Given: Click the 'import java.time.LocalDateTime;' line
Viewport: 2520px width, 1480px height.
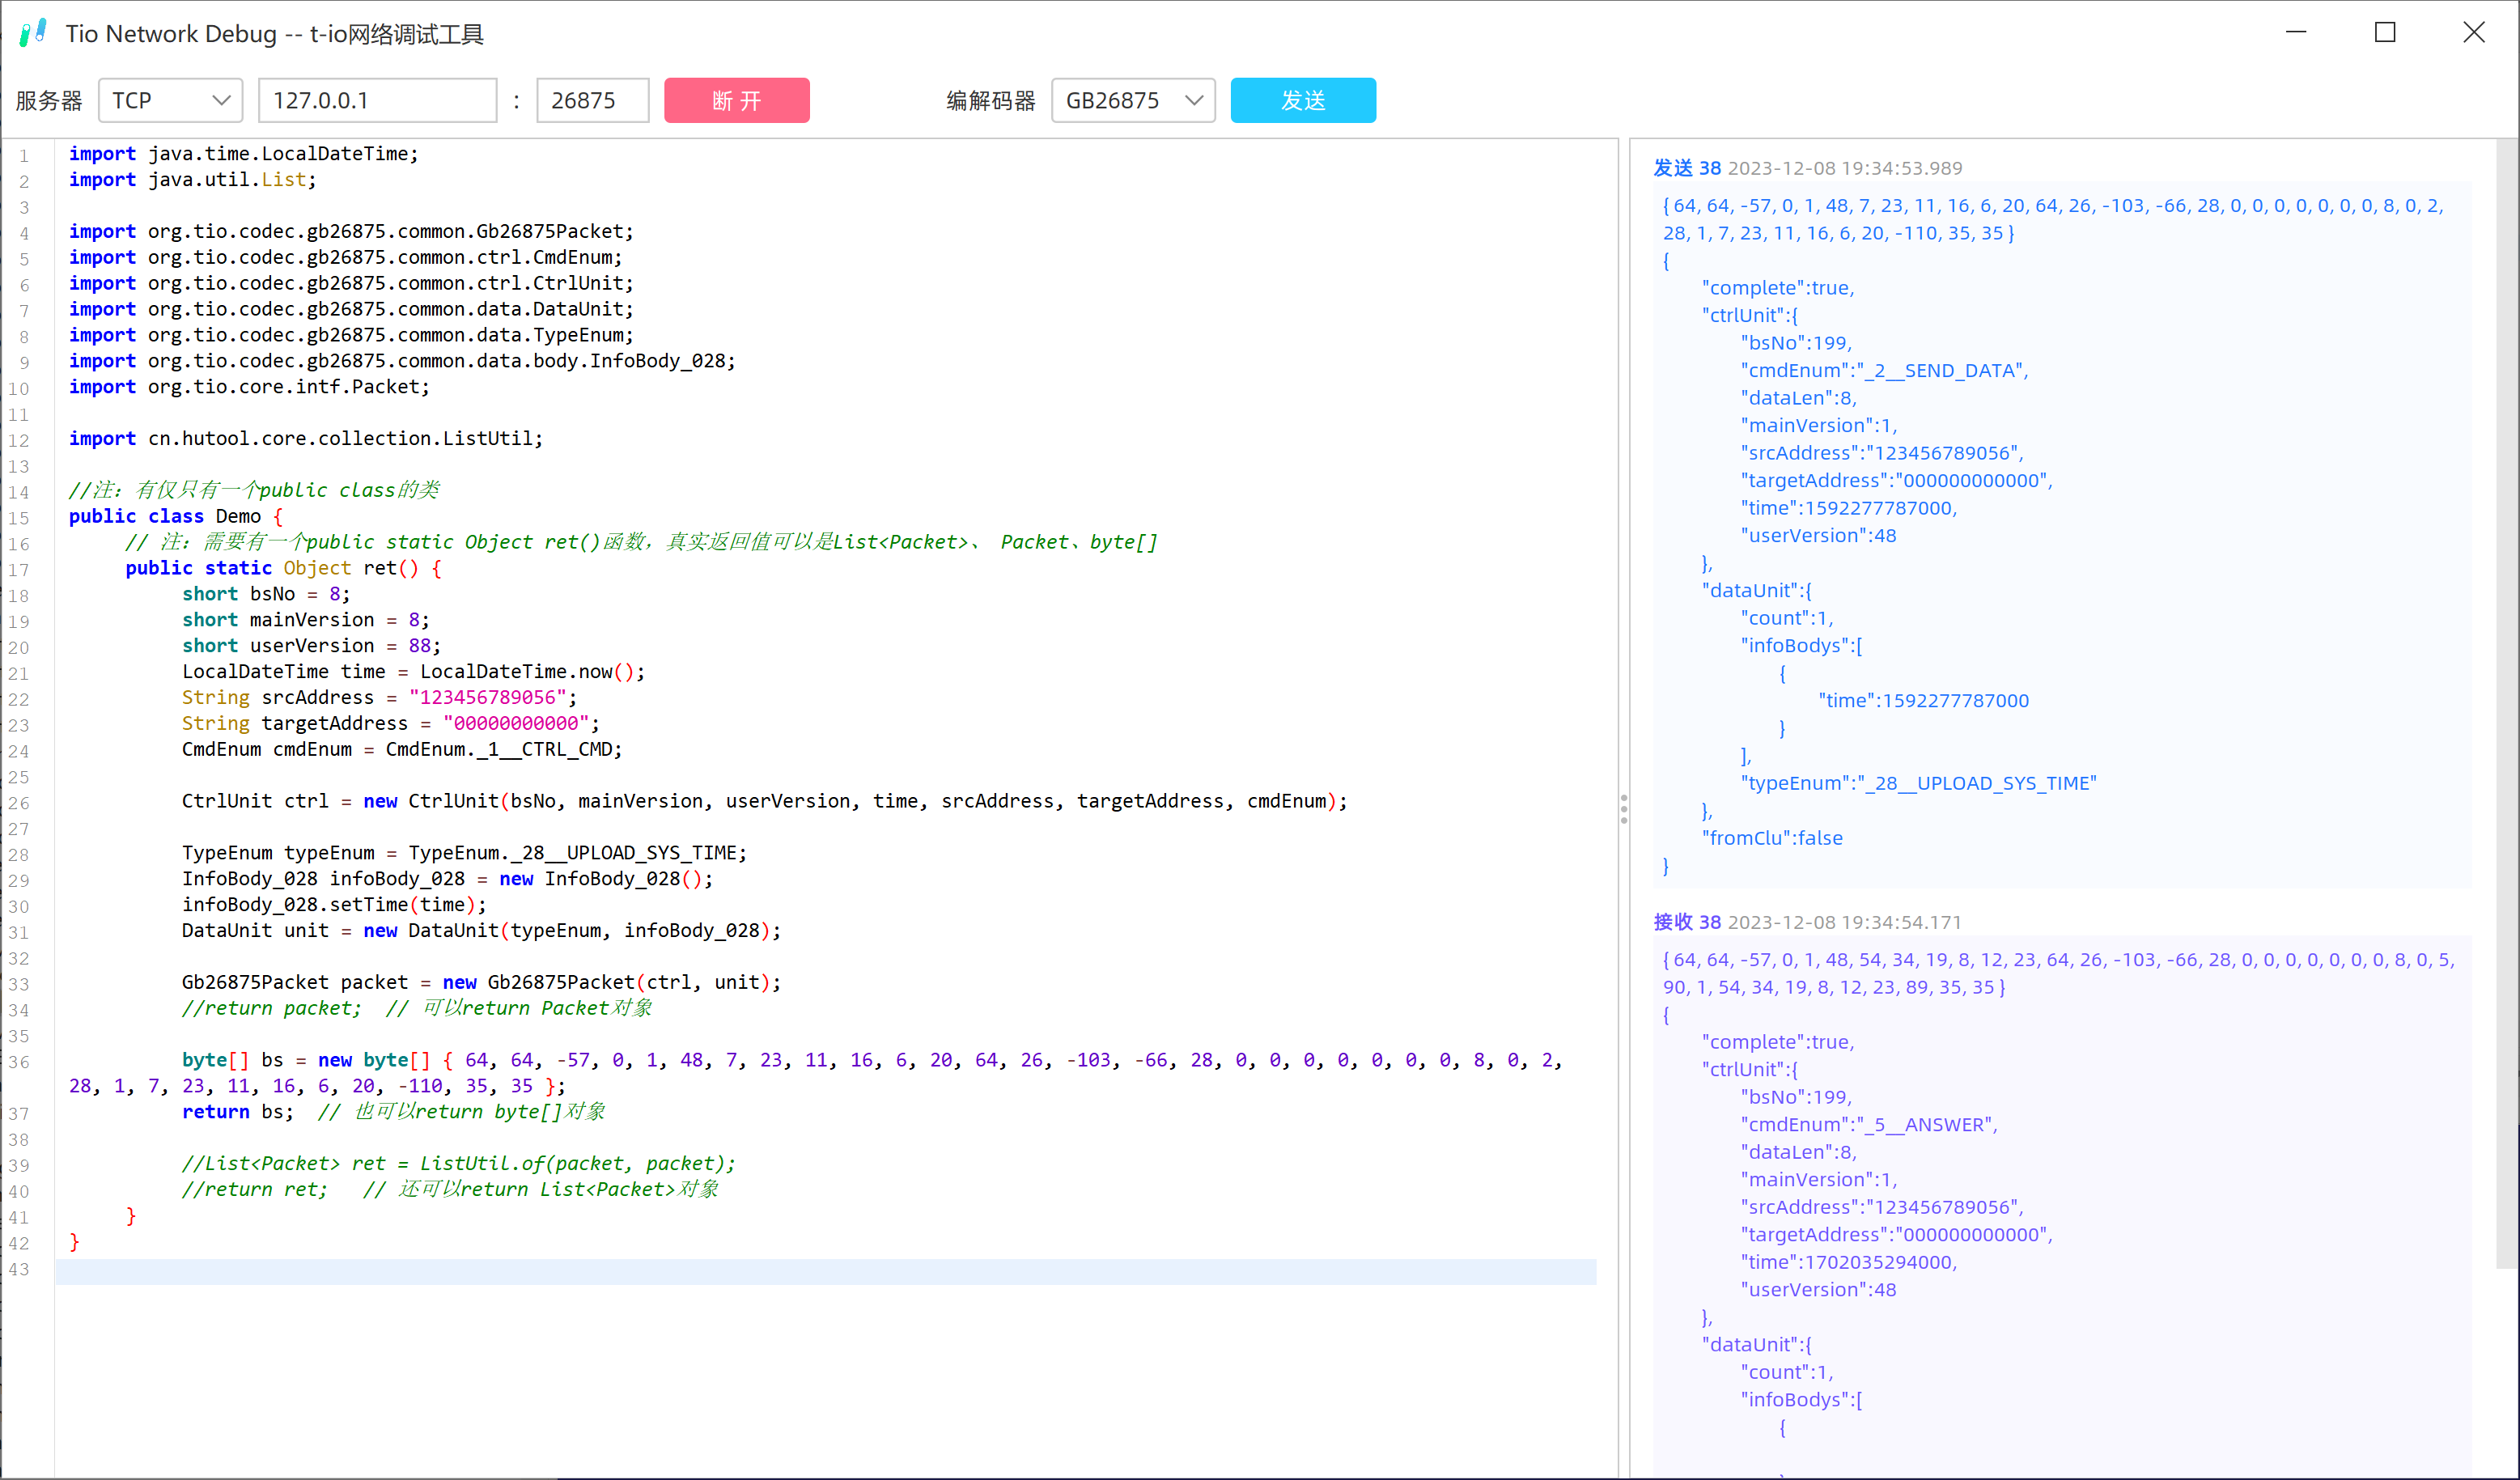Looking at the screenshot, I should coord(243,154).
